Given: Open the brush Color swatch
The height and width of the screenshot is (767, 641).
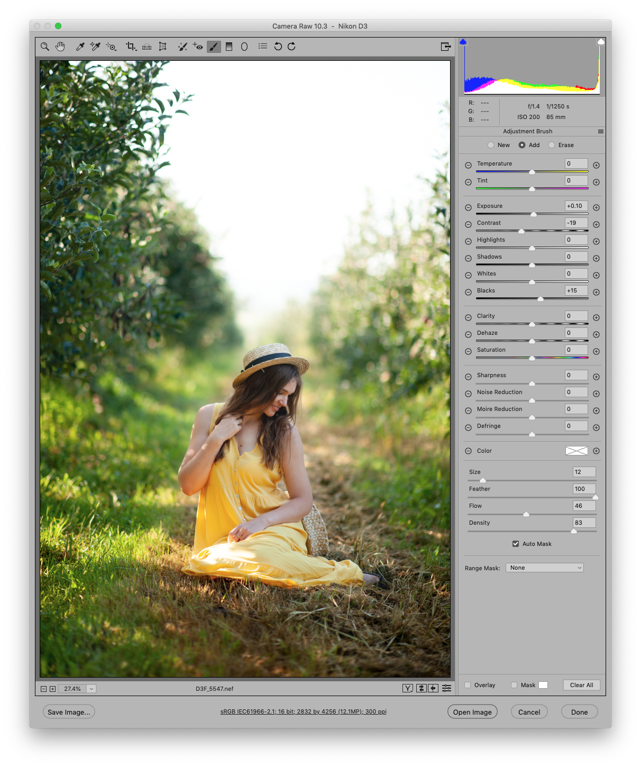Looking at the screenshot, I should coord(576,451).
